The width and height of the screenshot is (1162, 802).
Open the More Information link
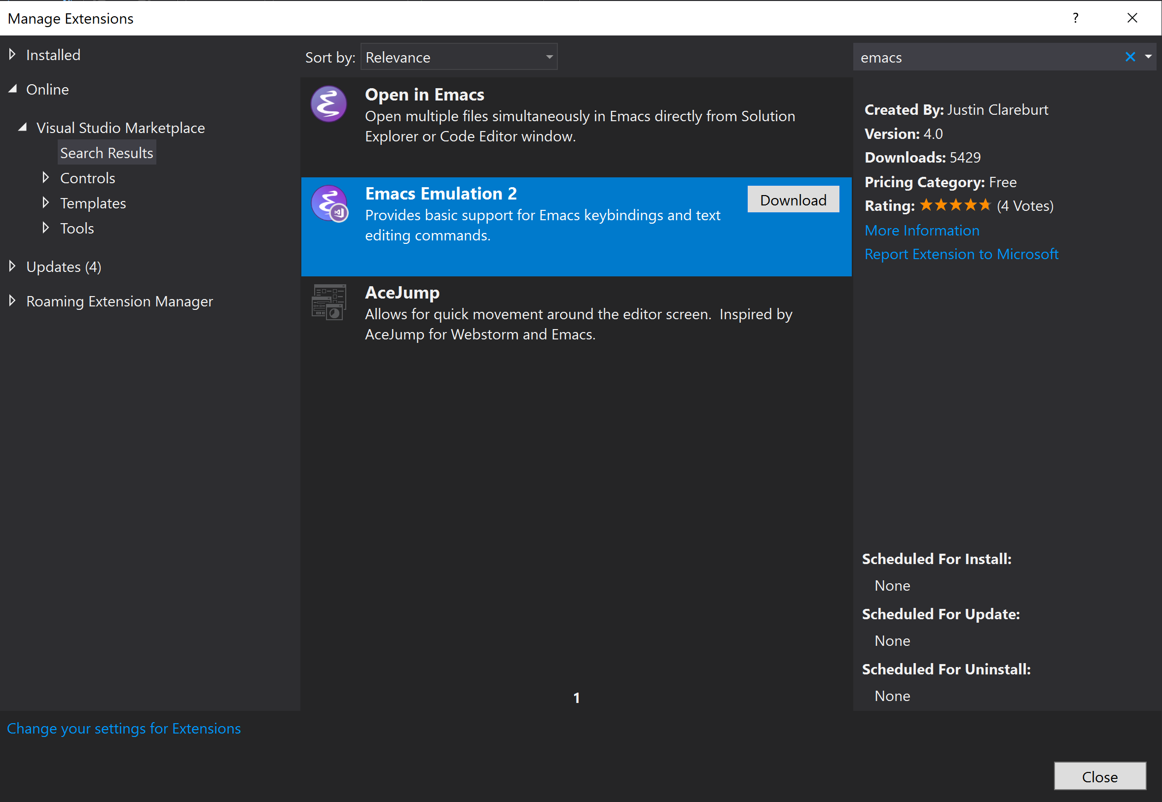click(x=921, y=230)
